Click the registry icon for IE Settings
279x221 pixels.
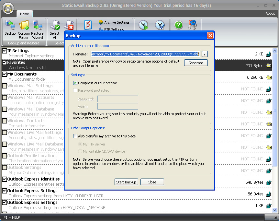point(269,54)
